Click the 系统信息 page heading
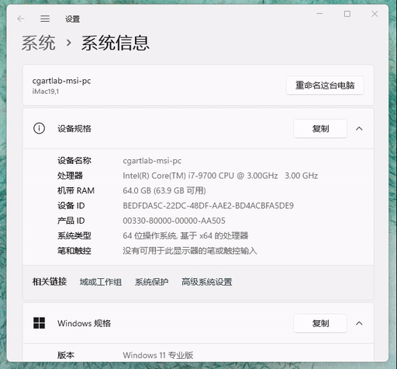Screen dimensions: 397x369 116,43
